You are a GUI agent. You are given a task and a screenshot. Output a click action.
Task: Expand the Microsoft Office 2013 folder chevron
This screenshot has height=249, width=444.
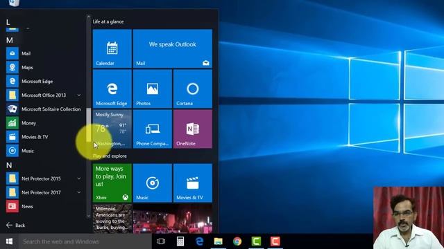tap(79, 95)
